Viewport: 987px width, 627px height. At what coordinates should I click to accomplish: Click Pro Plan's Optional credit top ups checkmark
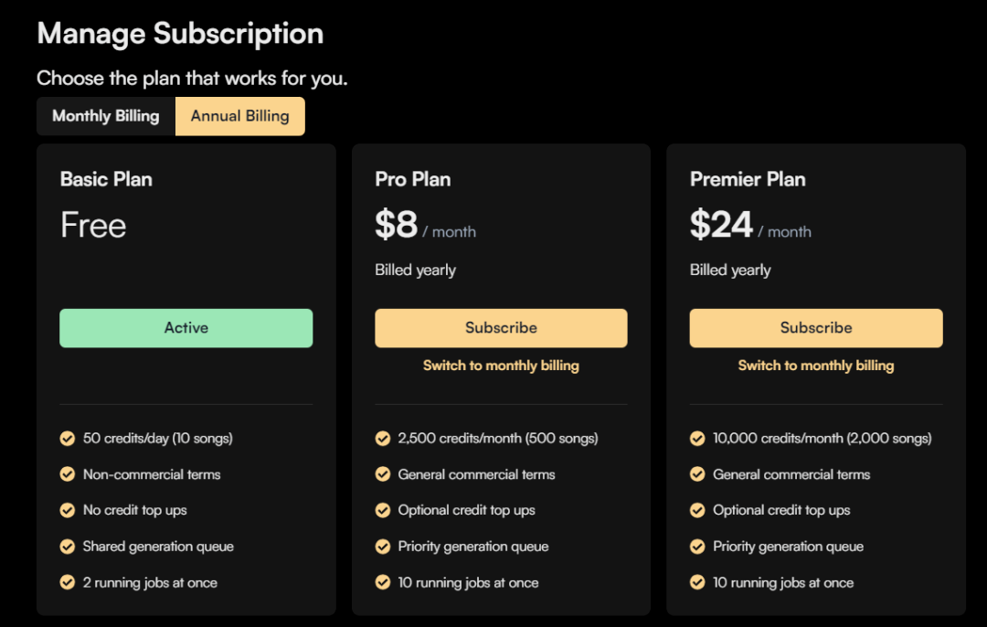383,510
